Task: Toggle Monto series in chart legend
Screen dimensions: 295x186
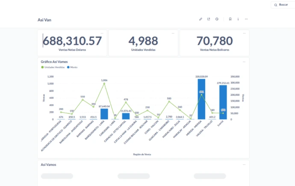Action: coord(74,67)
